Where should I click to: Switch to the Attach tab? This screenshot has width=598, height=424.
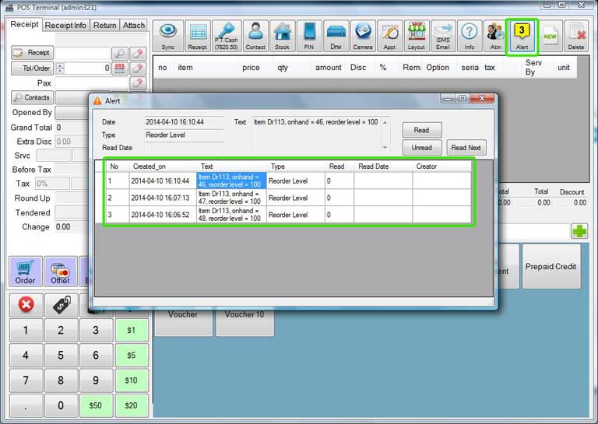(134, 25)
